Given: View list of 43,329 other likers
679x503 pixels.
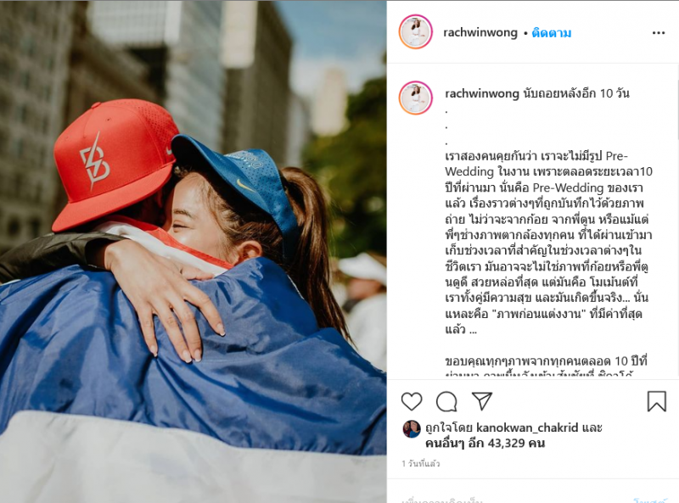Looking at the screenshot, I should click(x=485, y=444).
